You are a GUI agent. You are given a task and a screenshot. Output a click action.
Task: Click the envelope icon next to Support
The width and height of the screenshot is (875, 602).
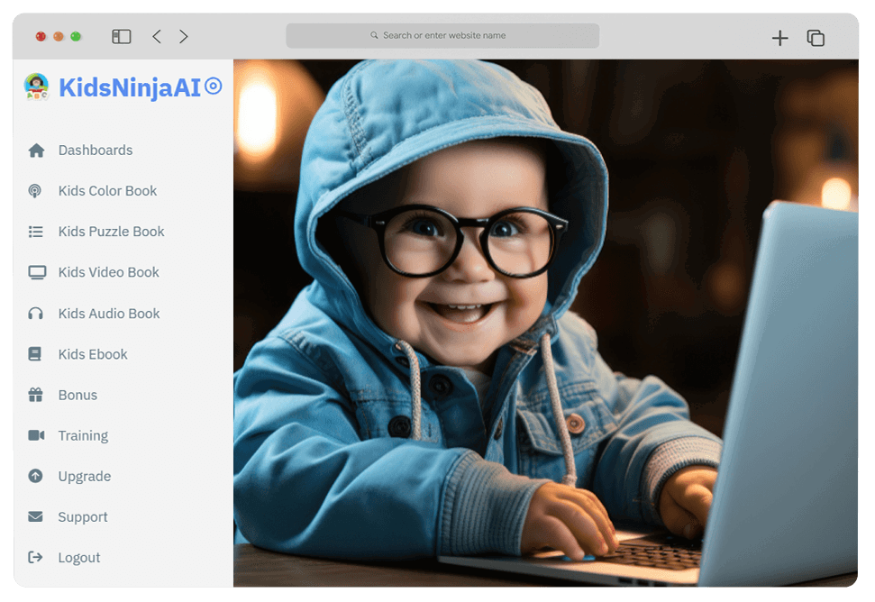(x=36, y=517)
